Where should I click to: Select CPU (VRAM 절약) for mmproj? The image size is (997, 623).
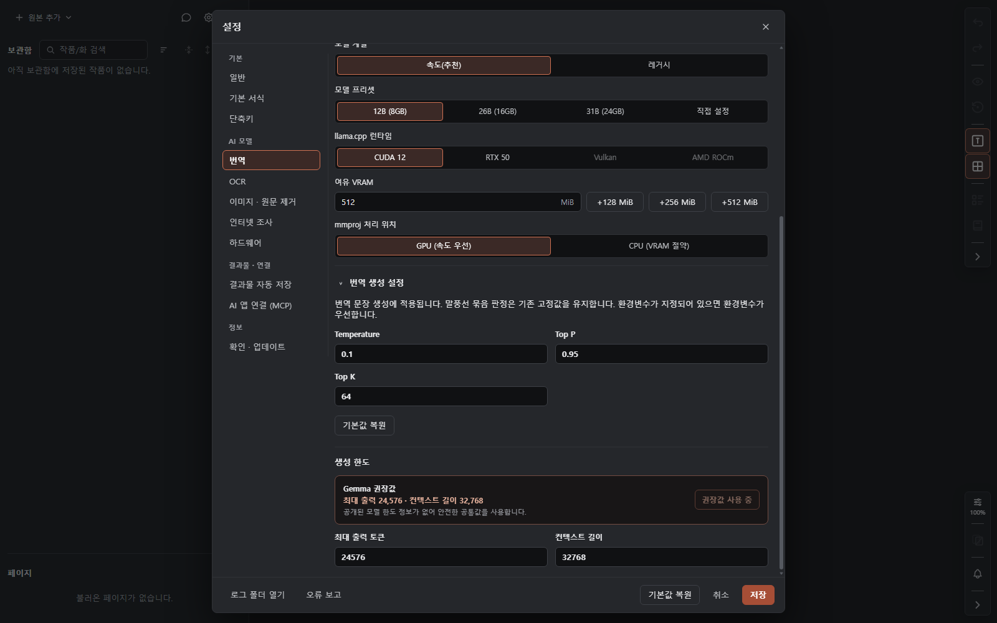coord(659,246)
